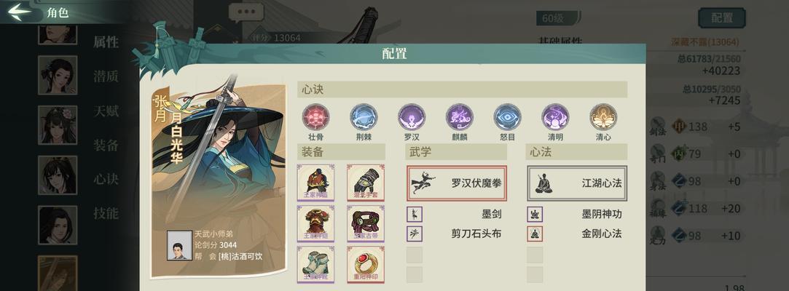Select the 麒麟 heart-formula icon
Screen dimensions: 789x291
coord(459,117)
